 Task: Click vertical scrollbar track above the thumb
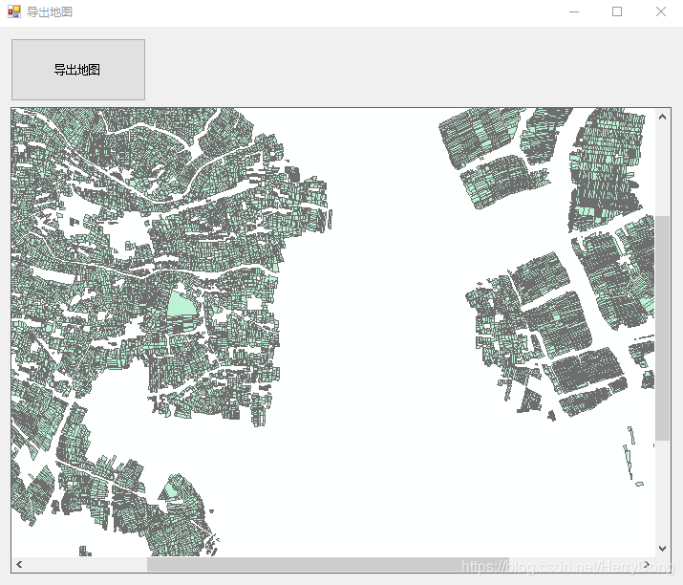[663, 168]
